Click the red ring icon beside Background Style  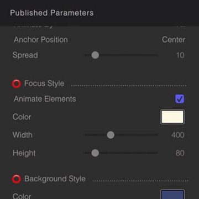pos(17,179)
